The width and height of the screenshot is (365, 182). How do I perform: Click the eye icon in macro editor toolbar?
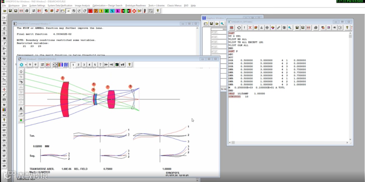coord(284,28)
